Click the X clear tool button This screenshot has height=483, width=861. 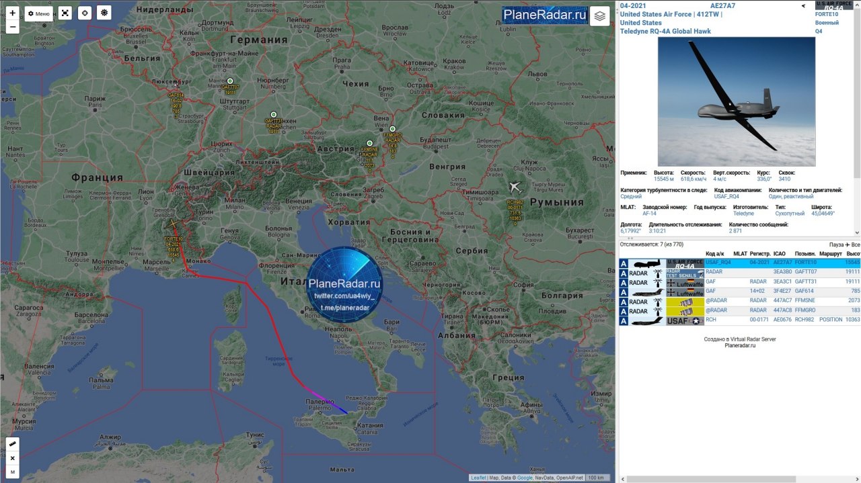(12, 458)
